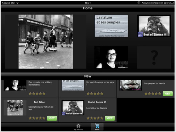Tap the My albums house icon

(78, 126)
